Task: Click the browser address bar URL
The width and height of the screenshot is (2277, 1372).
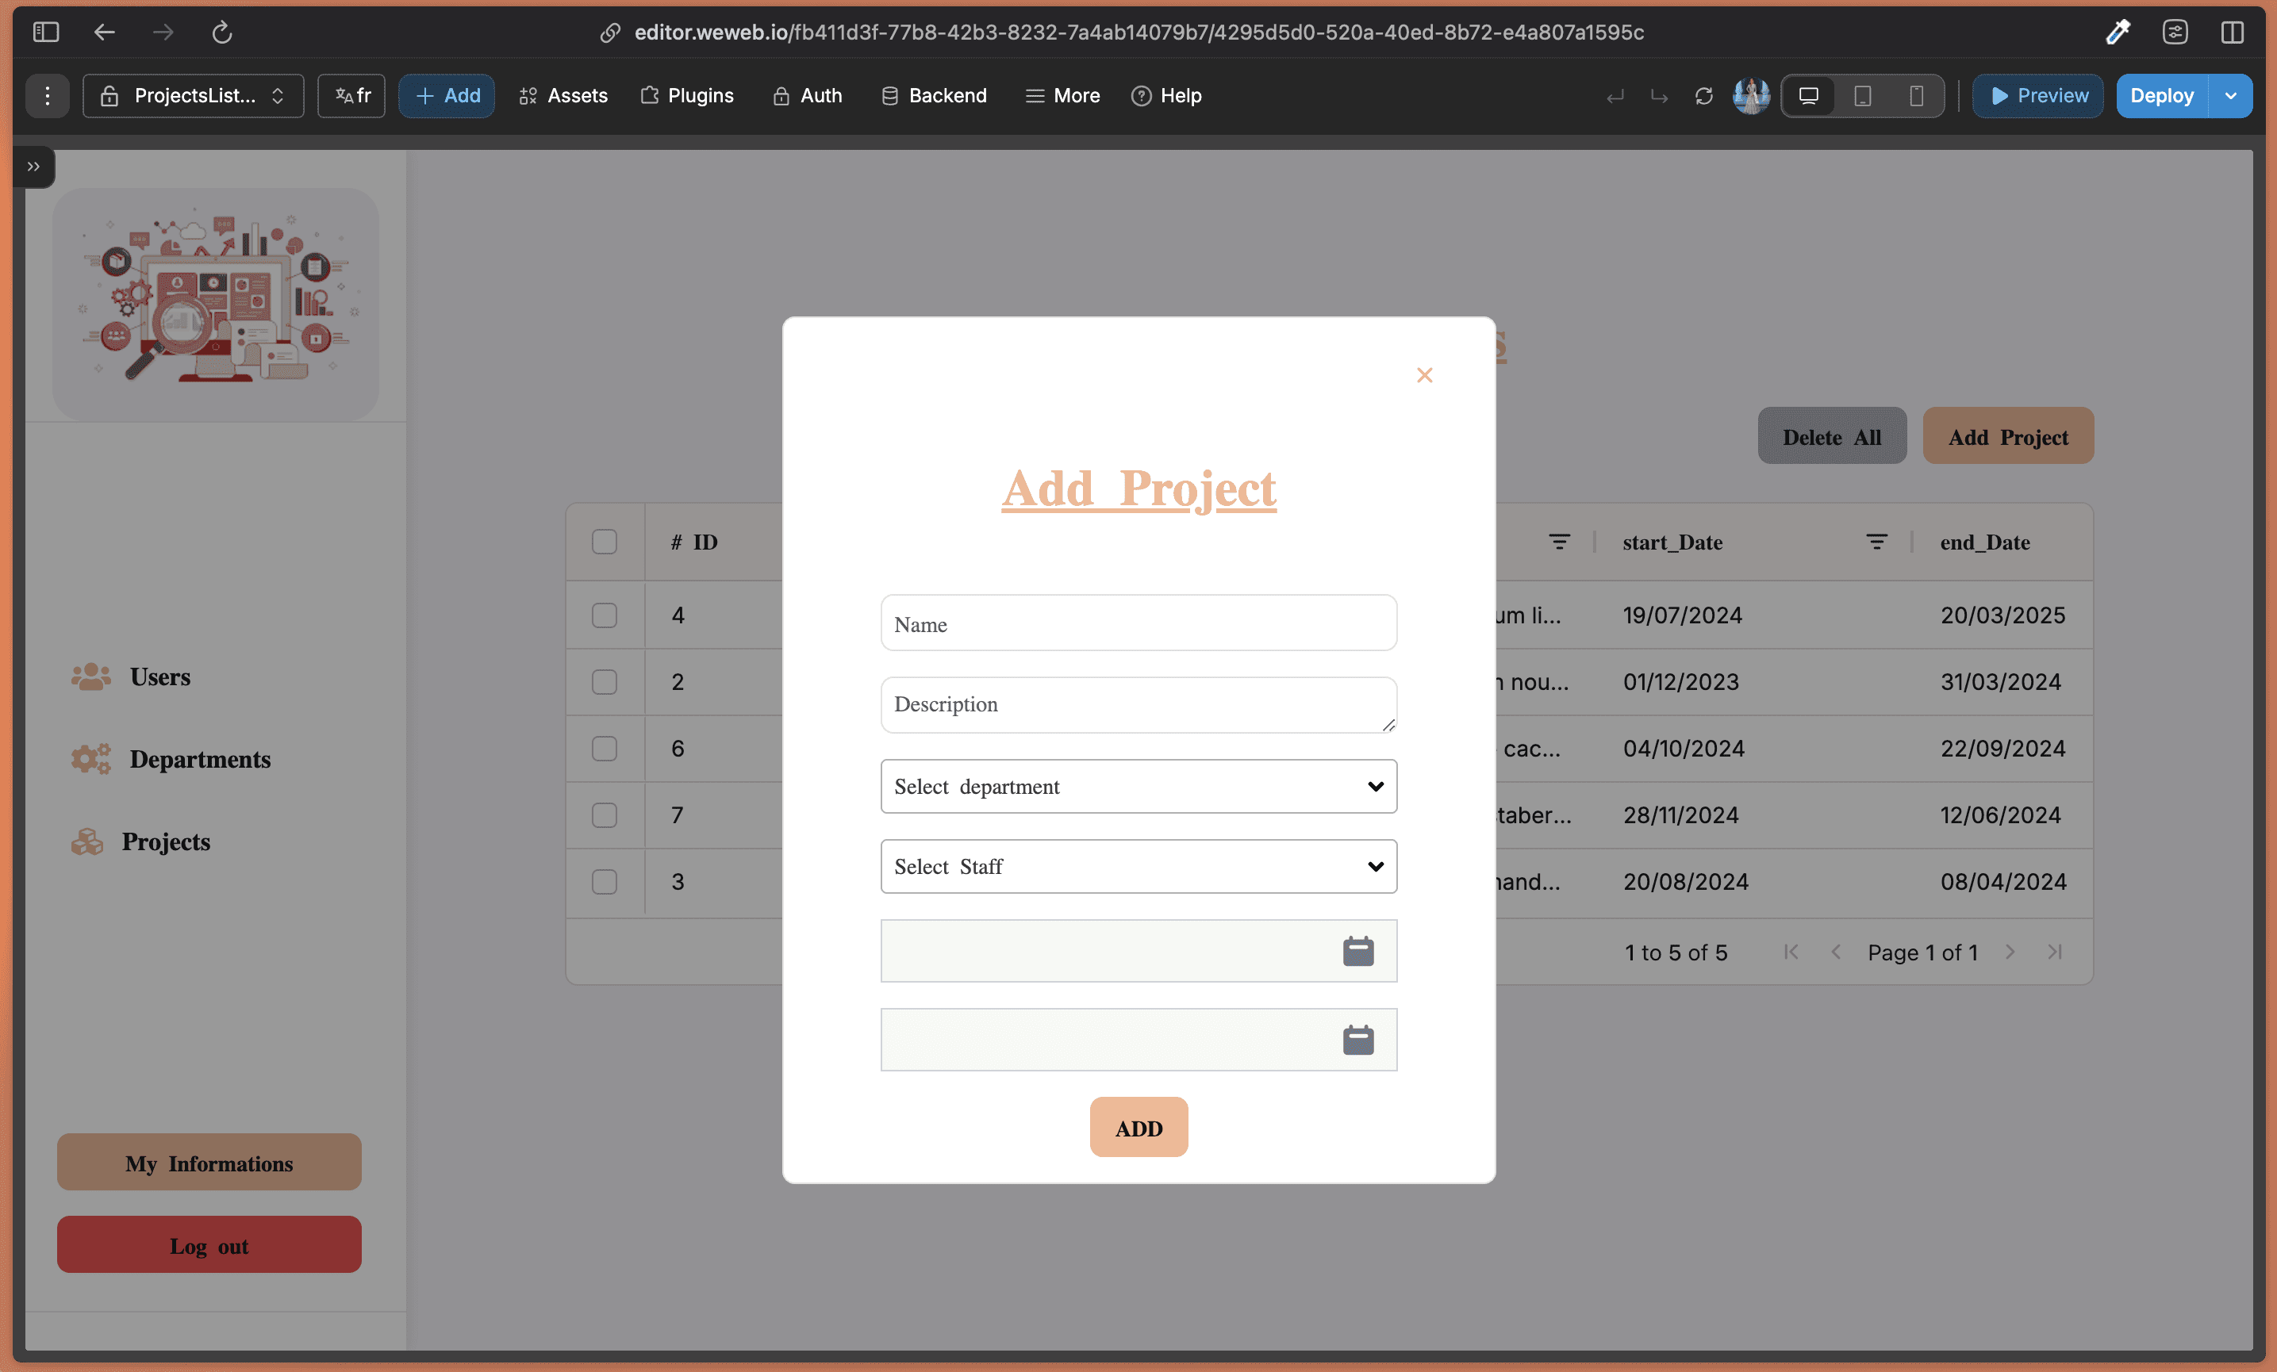Action: [x=1138, y=33]
